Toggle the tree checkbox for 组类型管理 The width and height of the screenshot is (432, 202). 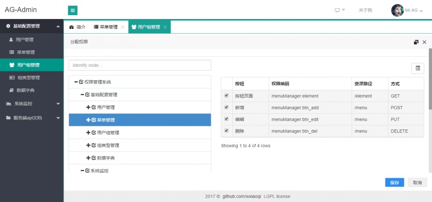tap(94, 146)
